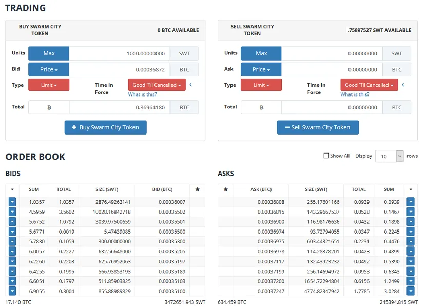Click the buy Total field showing 0.36964180
The width and height of the screenshot is (426, 307).
coord(120,107)
